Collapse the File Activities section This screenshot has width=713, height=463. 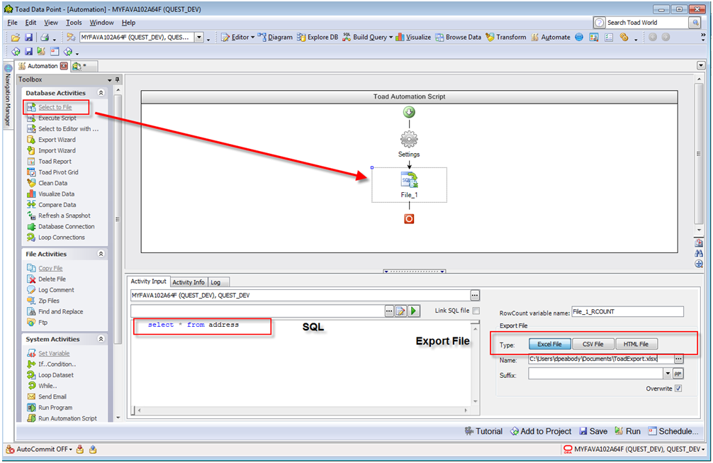(x=101, y=254)
